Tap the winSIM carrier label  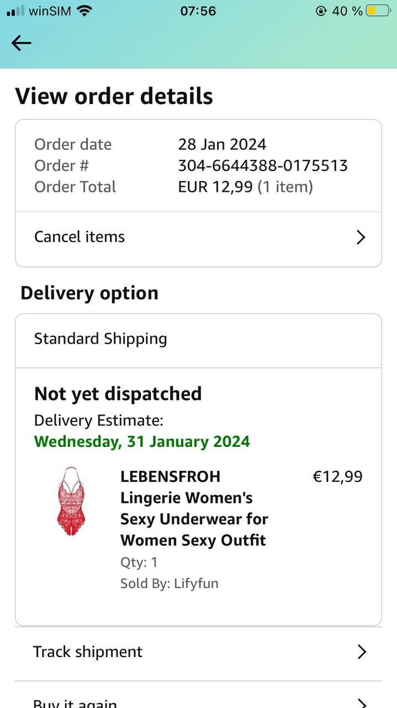pyautogui.click(x=50, y=11)
